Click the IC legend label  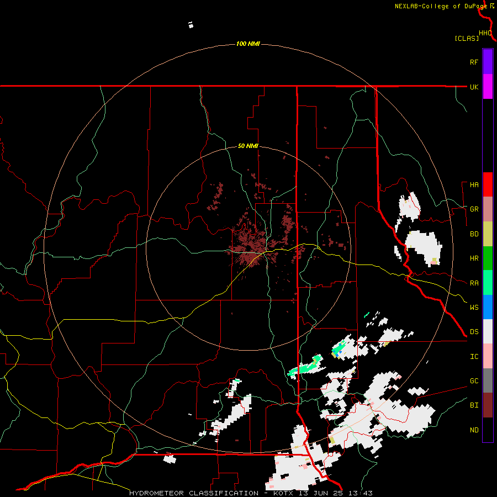tap(474, 356)
